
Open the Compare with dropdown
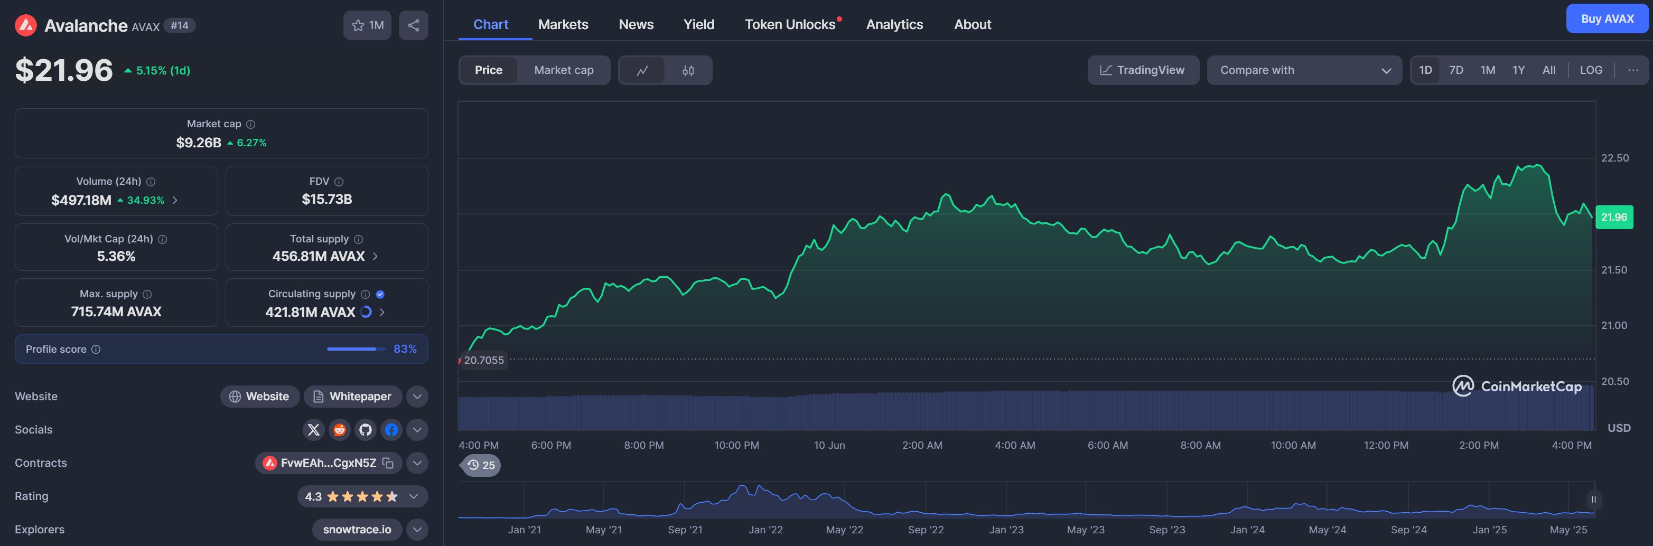tap(1304, 71)
